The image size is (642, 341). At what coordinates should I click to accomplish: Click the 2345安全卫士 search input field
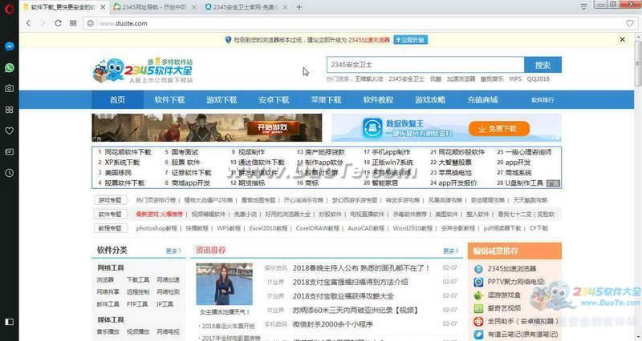coord(425,65)
